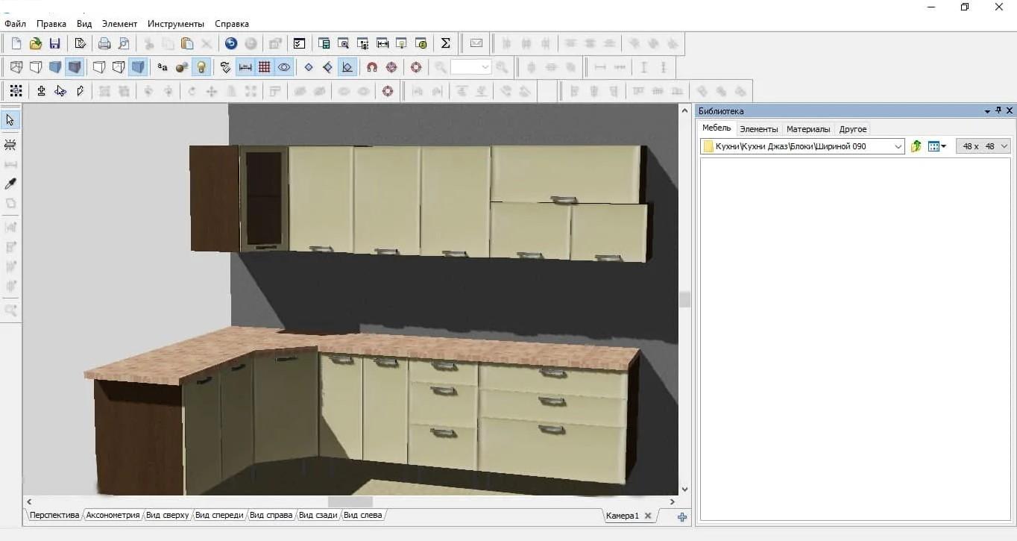
Task: Toggle wireframe view mode
Action: (x=16, y=67)
